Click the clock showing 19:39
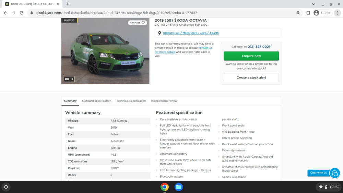The image size is (343, 193). click(x=334, y=187)
